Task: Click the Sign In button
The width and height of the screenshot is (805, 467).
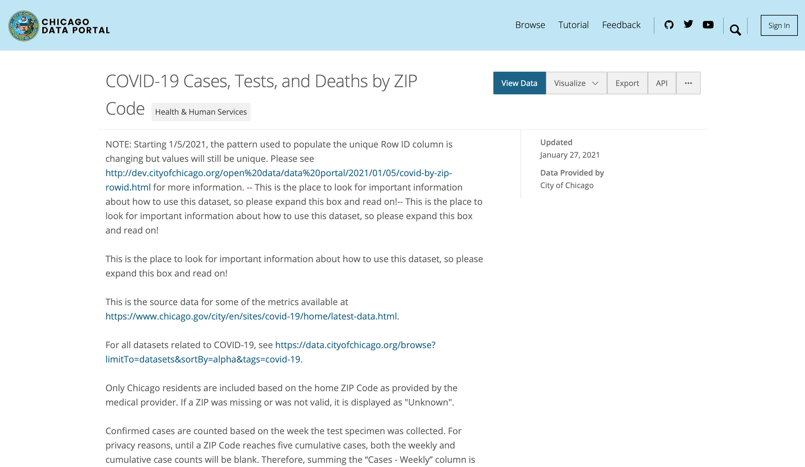Action: tap(778, 26)
